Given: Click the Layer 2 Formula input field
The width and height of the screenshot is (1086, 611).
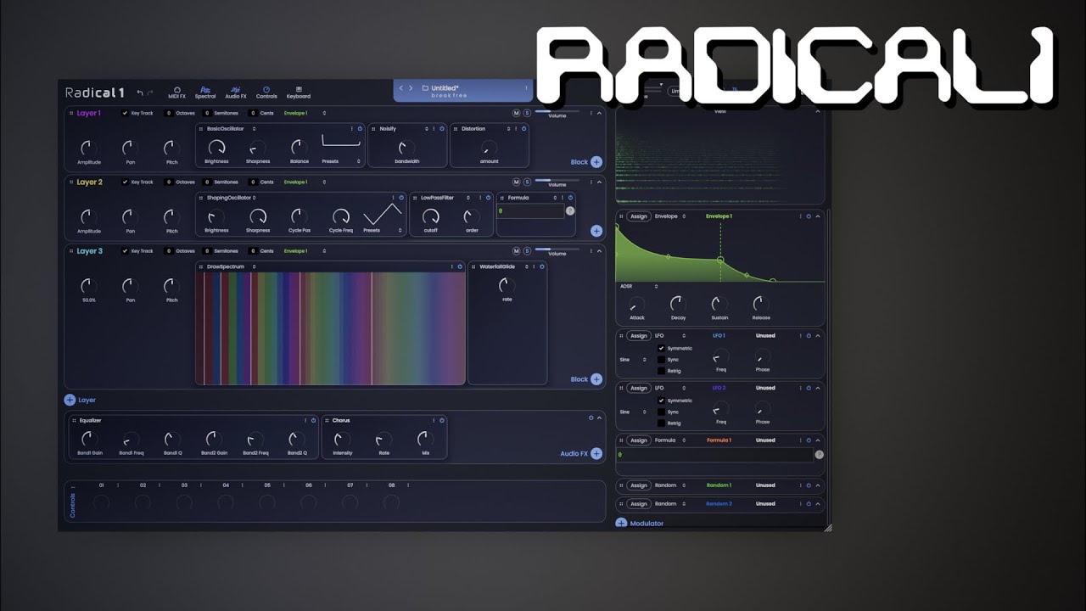Looking at the screenshot, I should [x=531, y=210].
